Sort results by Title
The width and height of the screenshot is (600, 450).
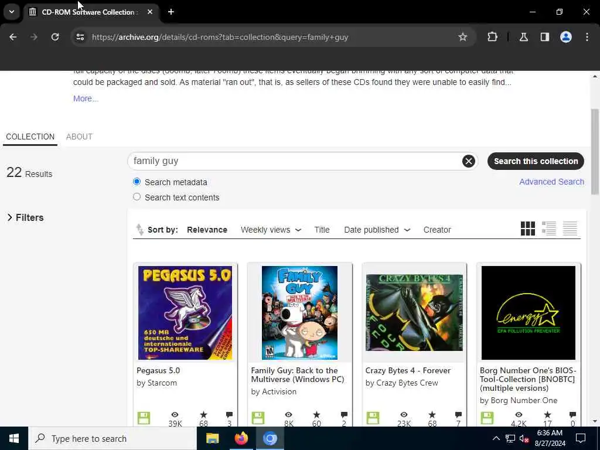[322, 230]
